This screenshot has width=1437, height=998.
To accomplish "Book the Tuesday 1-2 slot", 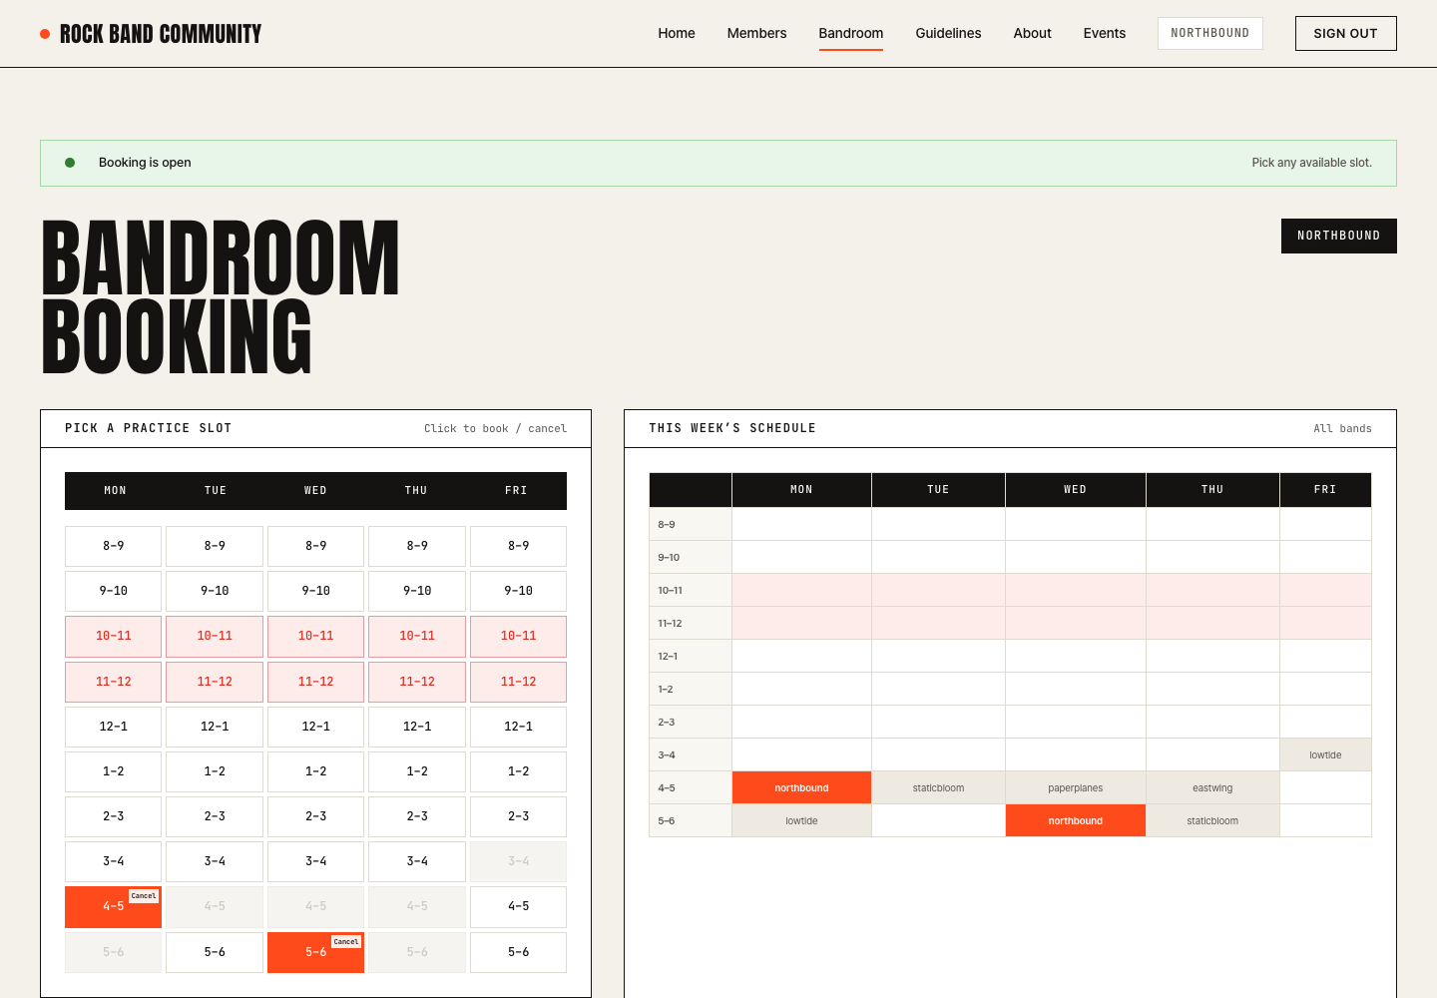I will coord(215,771).
